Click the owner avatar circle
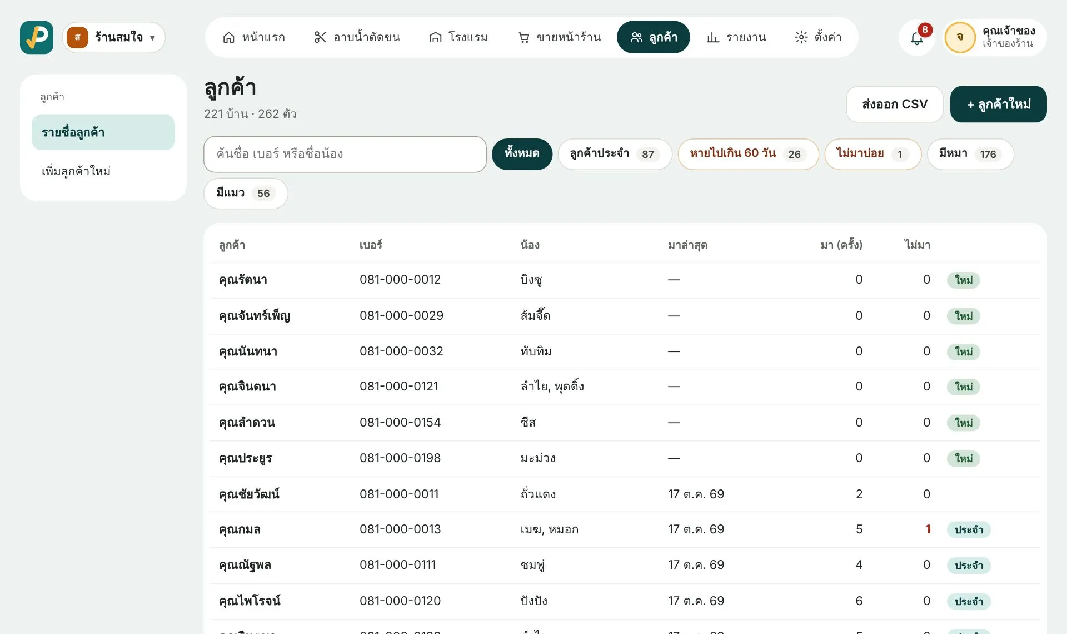The width and height of the screenshot is (1067, 634). click(960, 37)
